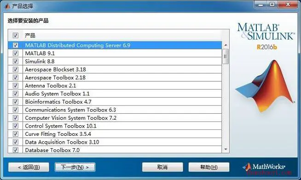Click the 返回(B) back button
Viewport: 301px width, 180px height.
29,167
